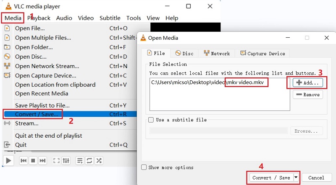The height and width of the screenshot is (185, 336).
Task: Click the Open Multiple Files icon
Action: click(7, 38)
